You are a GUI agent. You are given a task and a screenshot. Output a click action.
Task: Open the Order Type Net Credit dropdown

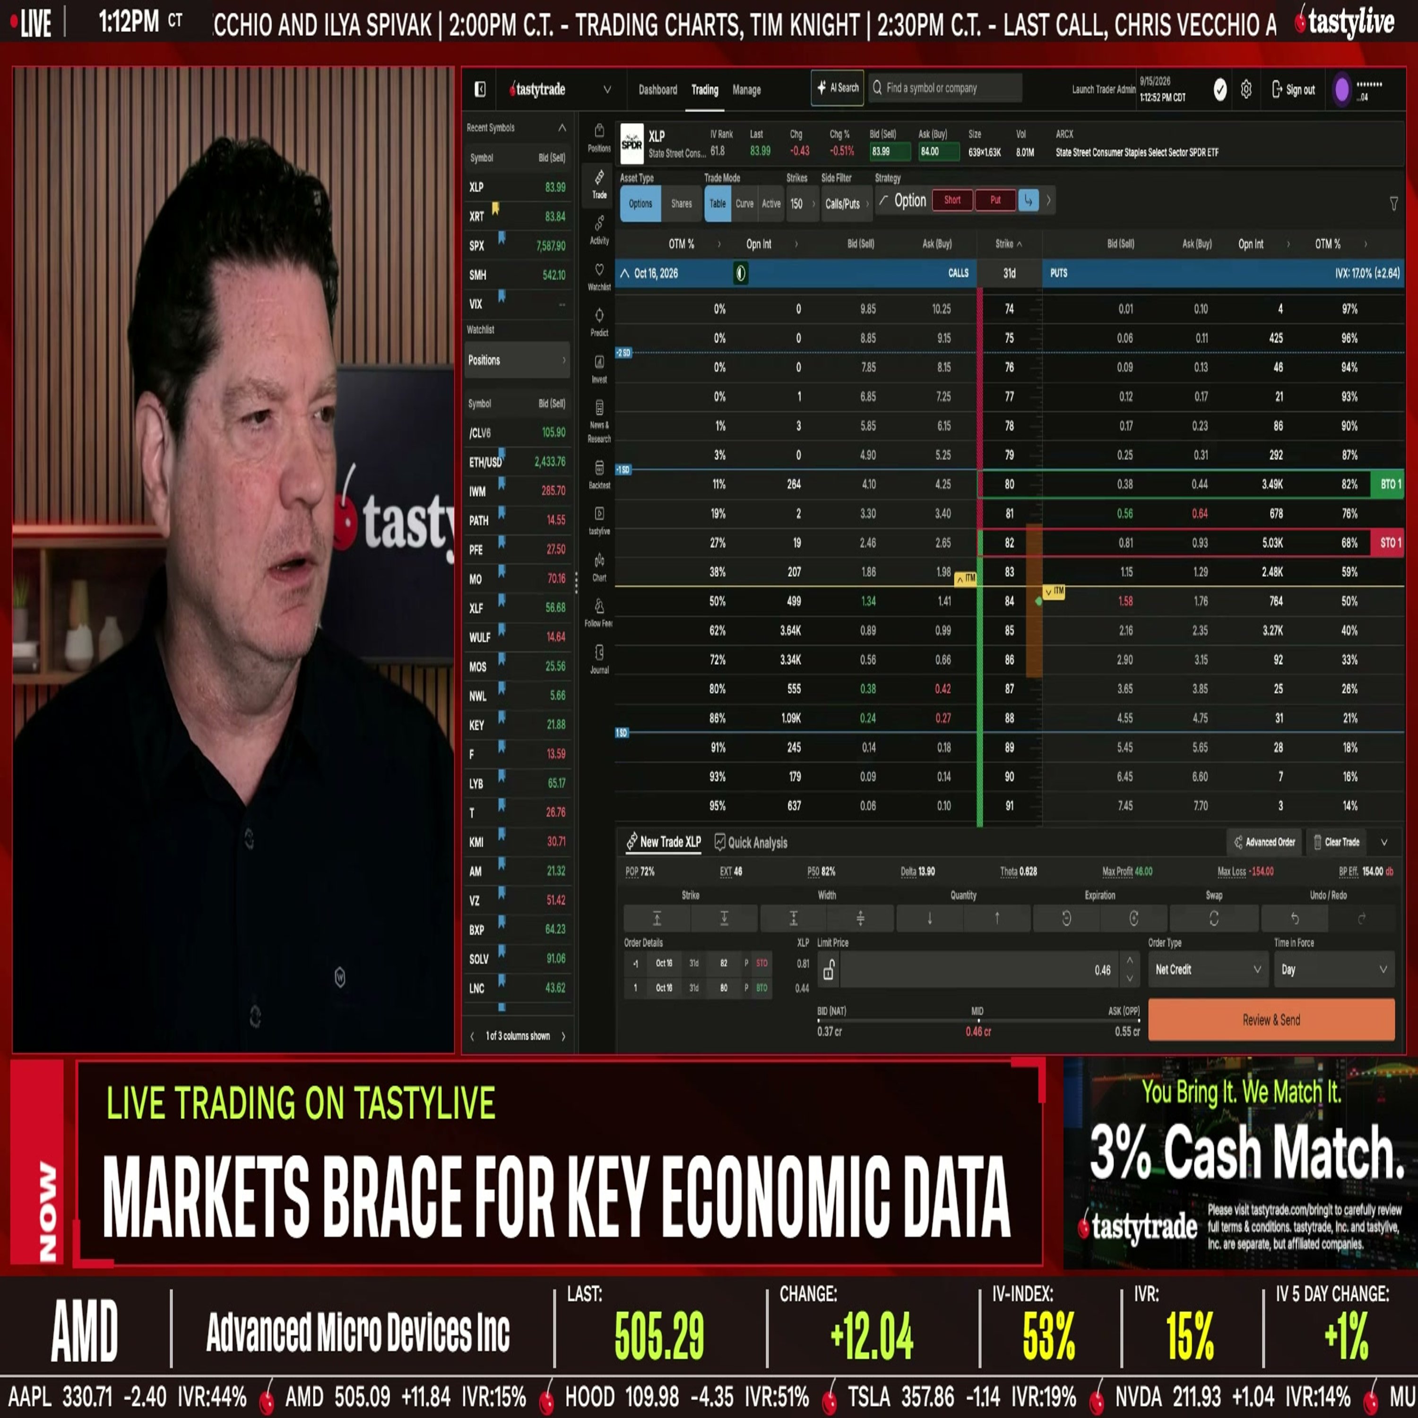(1207, 969)
